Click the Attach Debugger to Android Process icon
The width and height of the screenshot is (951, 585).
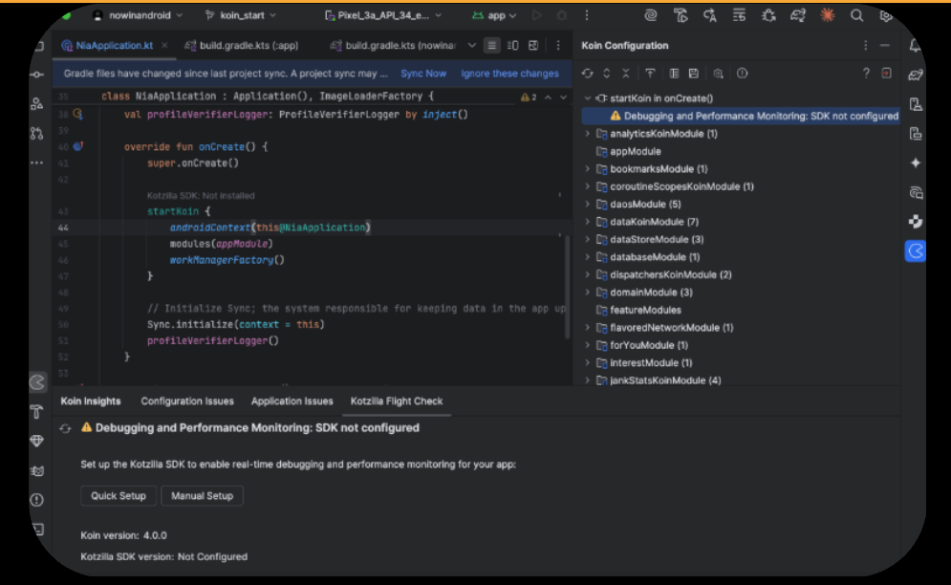coord(768,15)
